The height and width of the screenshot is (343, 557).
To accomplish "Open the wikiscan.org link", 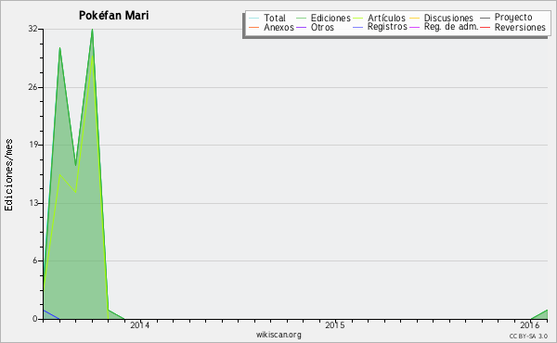I will pos(278,335).
